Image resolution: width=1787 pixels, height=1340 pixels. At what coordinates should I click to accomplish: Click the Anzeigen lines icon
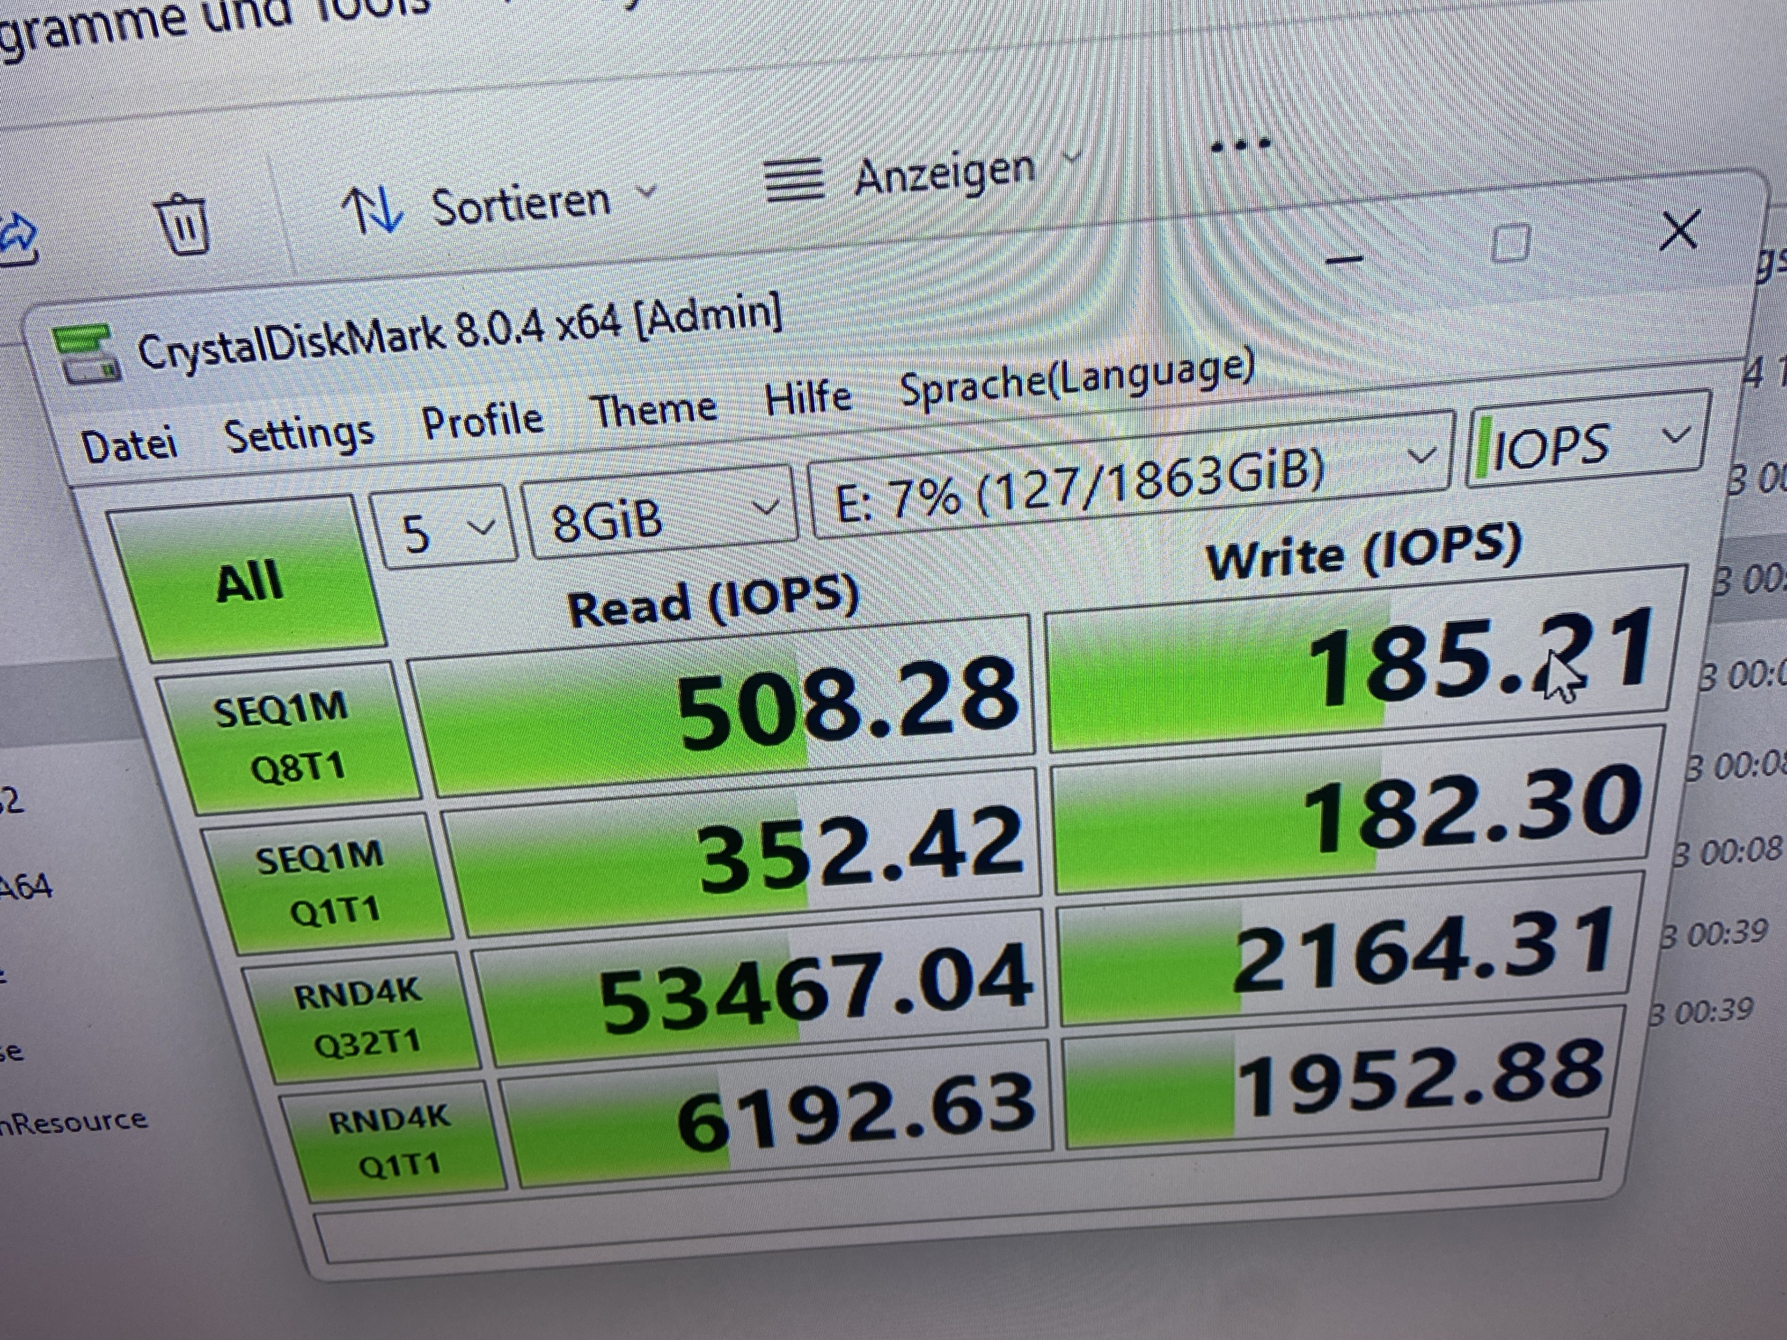(x=794, y=180)
